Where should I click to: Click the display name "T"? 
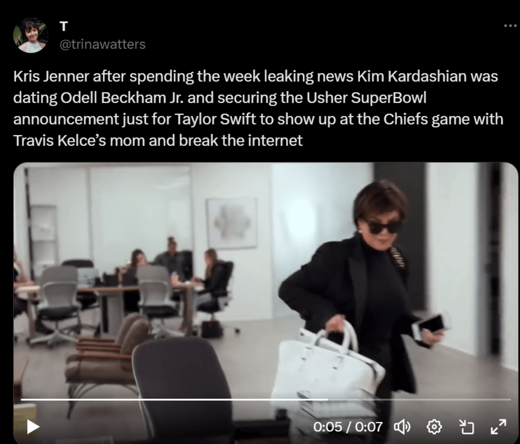pos(63,26)
